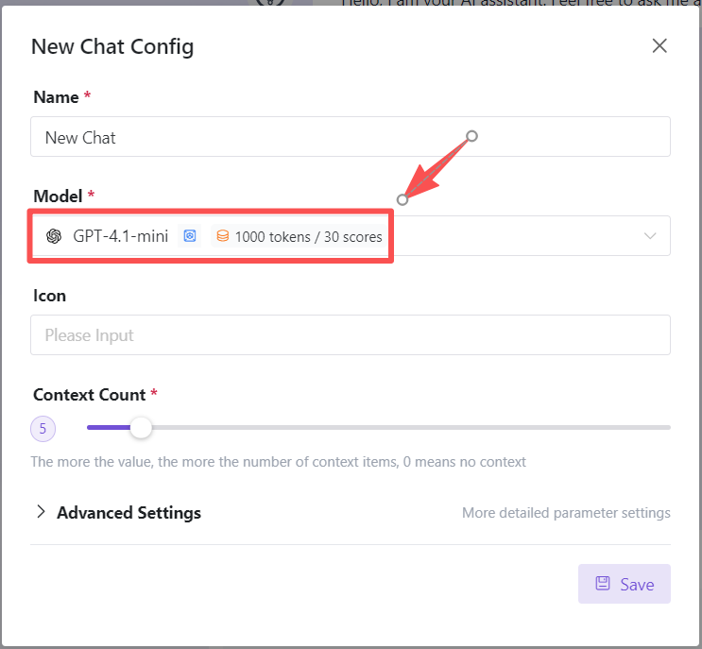This screenshot has width=702, height=649.
Task: Click the purple Context Count value badge
Action: (x=43, y=429)
